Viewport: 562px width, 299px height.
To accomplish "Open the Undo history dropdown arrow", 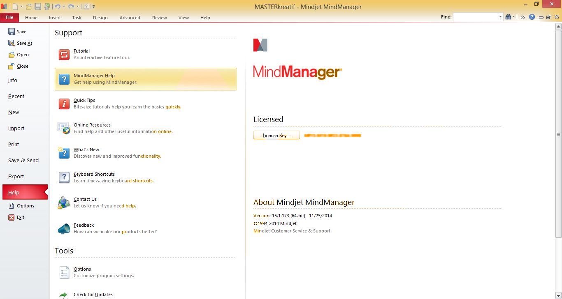I will pos(64,7).
